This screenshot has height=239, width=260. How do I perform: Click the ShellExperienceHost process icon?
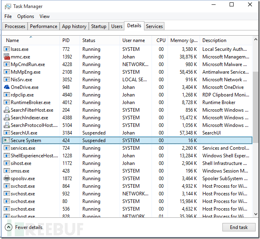coord(7,155)
